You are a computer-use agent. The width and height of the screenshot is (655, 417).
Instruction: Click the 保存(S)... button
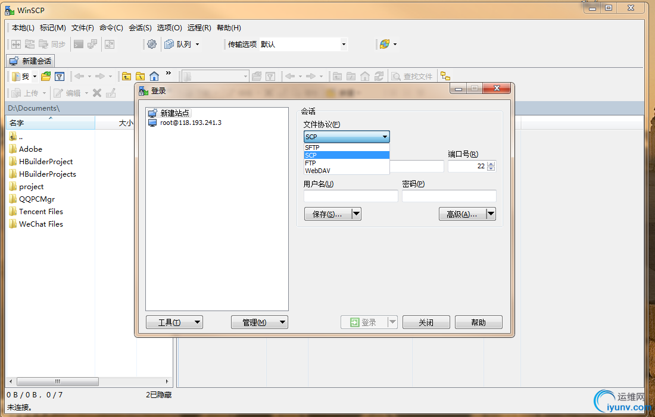coord(327,214)
